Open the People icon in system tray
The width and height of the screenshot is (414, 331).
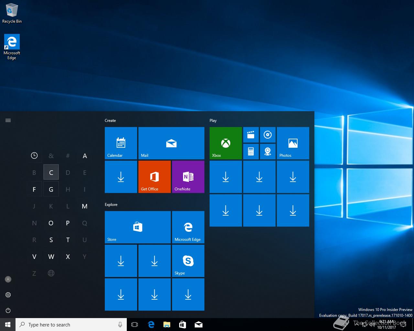pyautogui.click(x=345, y=325)
